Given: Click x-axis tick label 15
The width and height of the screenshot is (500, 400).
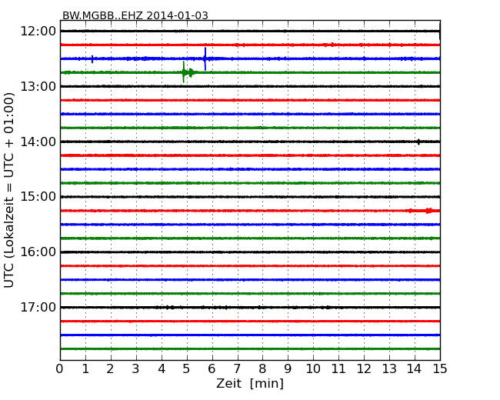Looking at the screenshot, I should 440,369.
